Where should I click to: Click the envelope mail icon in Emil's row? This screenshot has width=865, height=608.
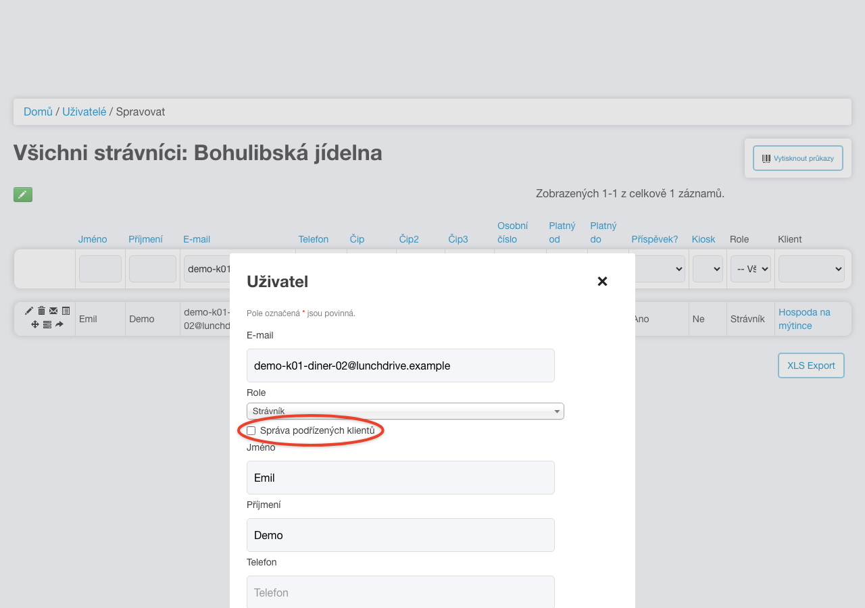(x=53, y=311)
